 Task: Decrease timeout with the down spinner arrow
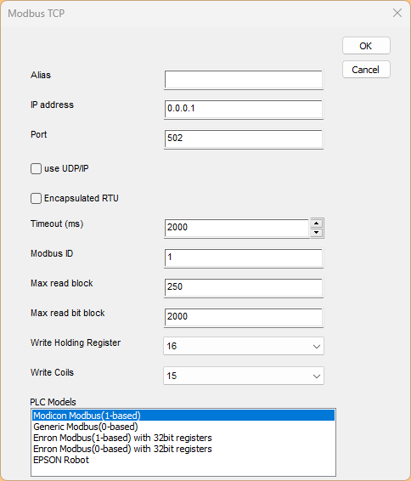(317, 233)
